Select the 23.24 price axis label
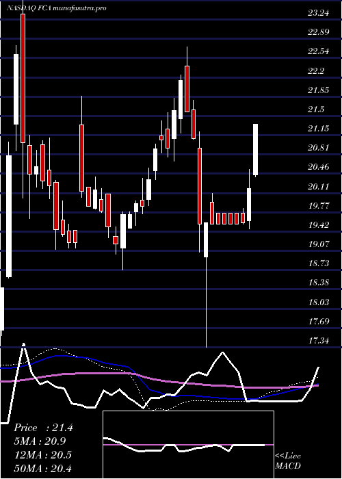 coord(319,13)
